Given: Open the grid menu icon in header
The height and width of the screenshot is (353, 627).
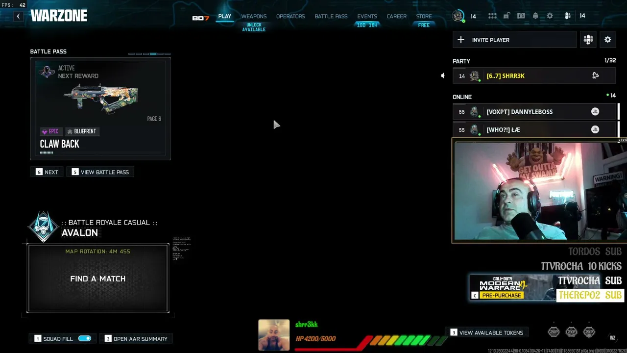Looking at the screenshot, I should [x=492, y=16].
